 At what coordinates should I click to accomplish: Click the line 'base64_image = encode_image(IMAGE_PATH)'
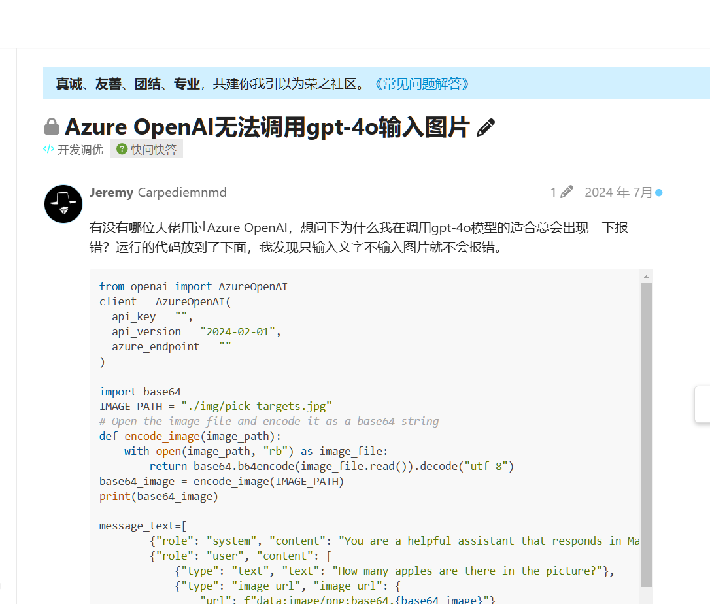[222, 482]
